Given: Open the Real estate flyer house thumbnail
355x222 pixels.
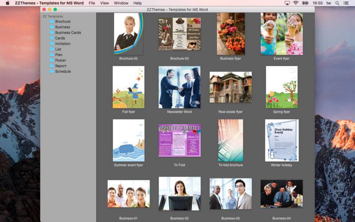Looking at the screenshot, I should [230, 87].
